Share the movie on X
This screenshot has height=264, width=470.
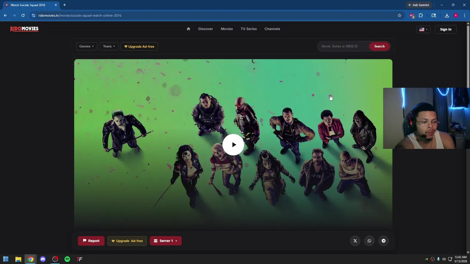click(355, 241)
